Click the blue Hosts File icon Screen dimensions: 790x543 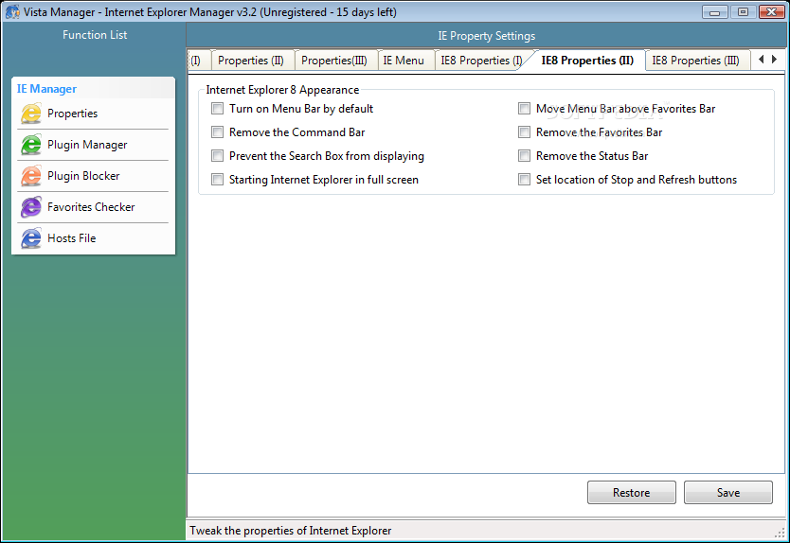click(x=30, y=238)
